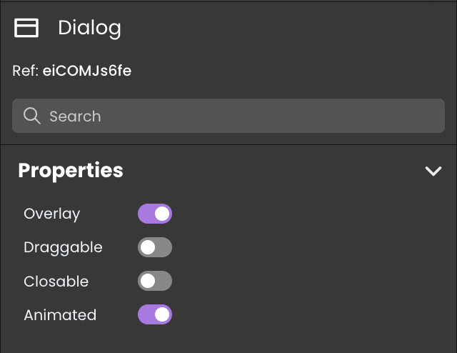Viewport: 457px width, 353px height.
Task: Click the Animated property label
Action: (60, 315)
